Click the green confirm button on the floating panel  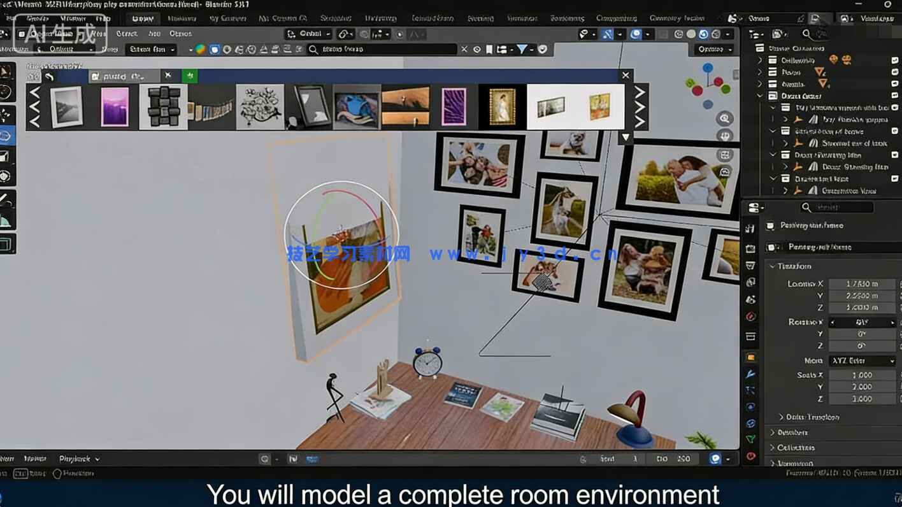(189, 76)
